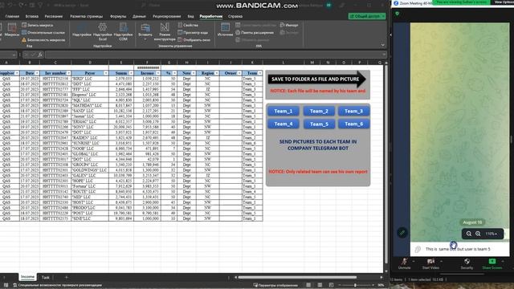Click Отобразить окно (Run Dialog)

194,40
